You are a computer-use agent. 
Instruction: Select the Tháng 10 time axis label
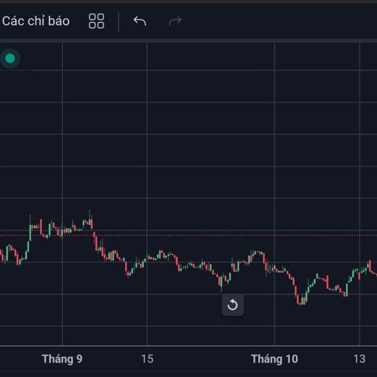pos(275,359)
